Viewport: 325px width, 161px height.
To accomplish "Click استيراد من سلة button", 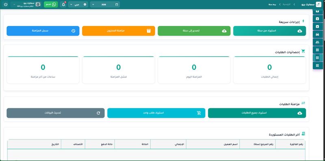I will [269, 31].
